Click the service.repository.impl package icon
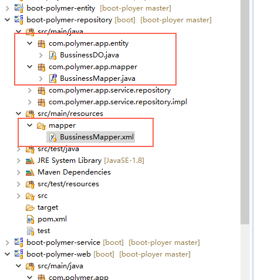This screenshot has height=280, width=254. tap(42, 102)
